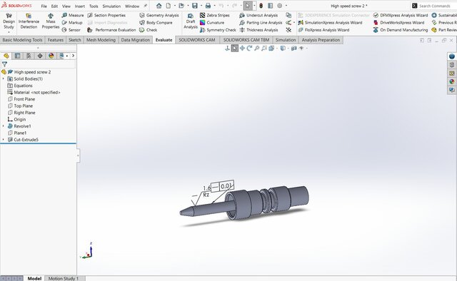Switch to the Features tab
This screenshot has width=457, height=281.
tap(56, 40)
